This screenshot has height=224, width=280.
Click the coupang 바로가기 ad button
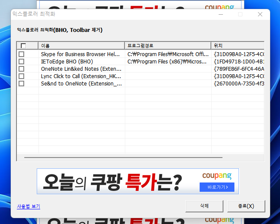click(217, 187)
